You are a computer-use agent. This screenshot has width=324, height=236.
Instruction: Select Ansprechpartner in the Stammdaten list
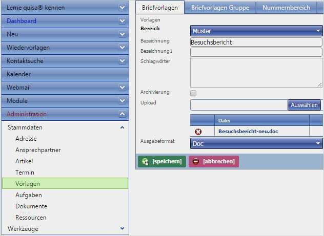38,150
